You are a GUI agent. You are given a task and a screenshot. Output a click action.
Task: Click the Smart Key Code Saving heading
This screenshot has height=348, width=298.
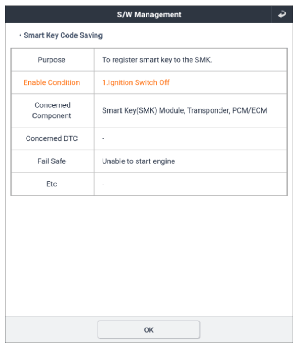pos(63,35)
